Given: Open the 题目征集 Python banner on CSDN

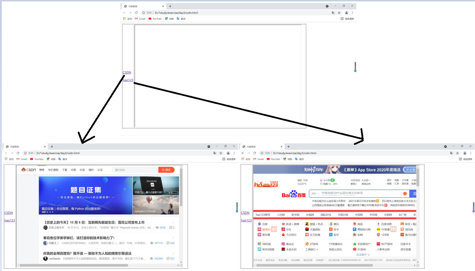Looking at the screenshot, I should [86, 195].
